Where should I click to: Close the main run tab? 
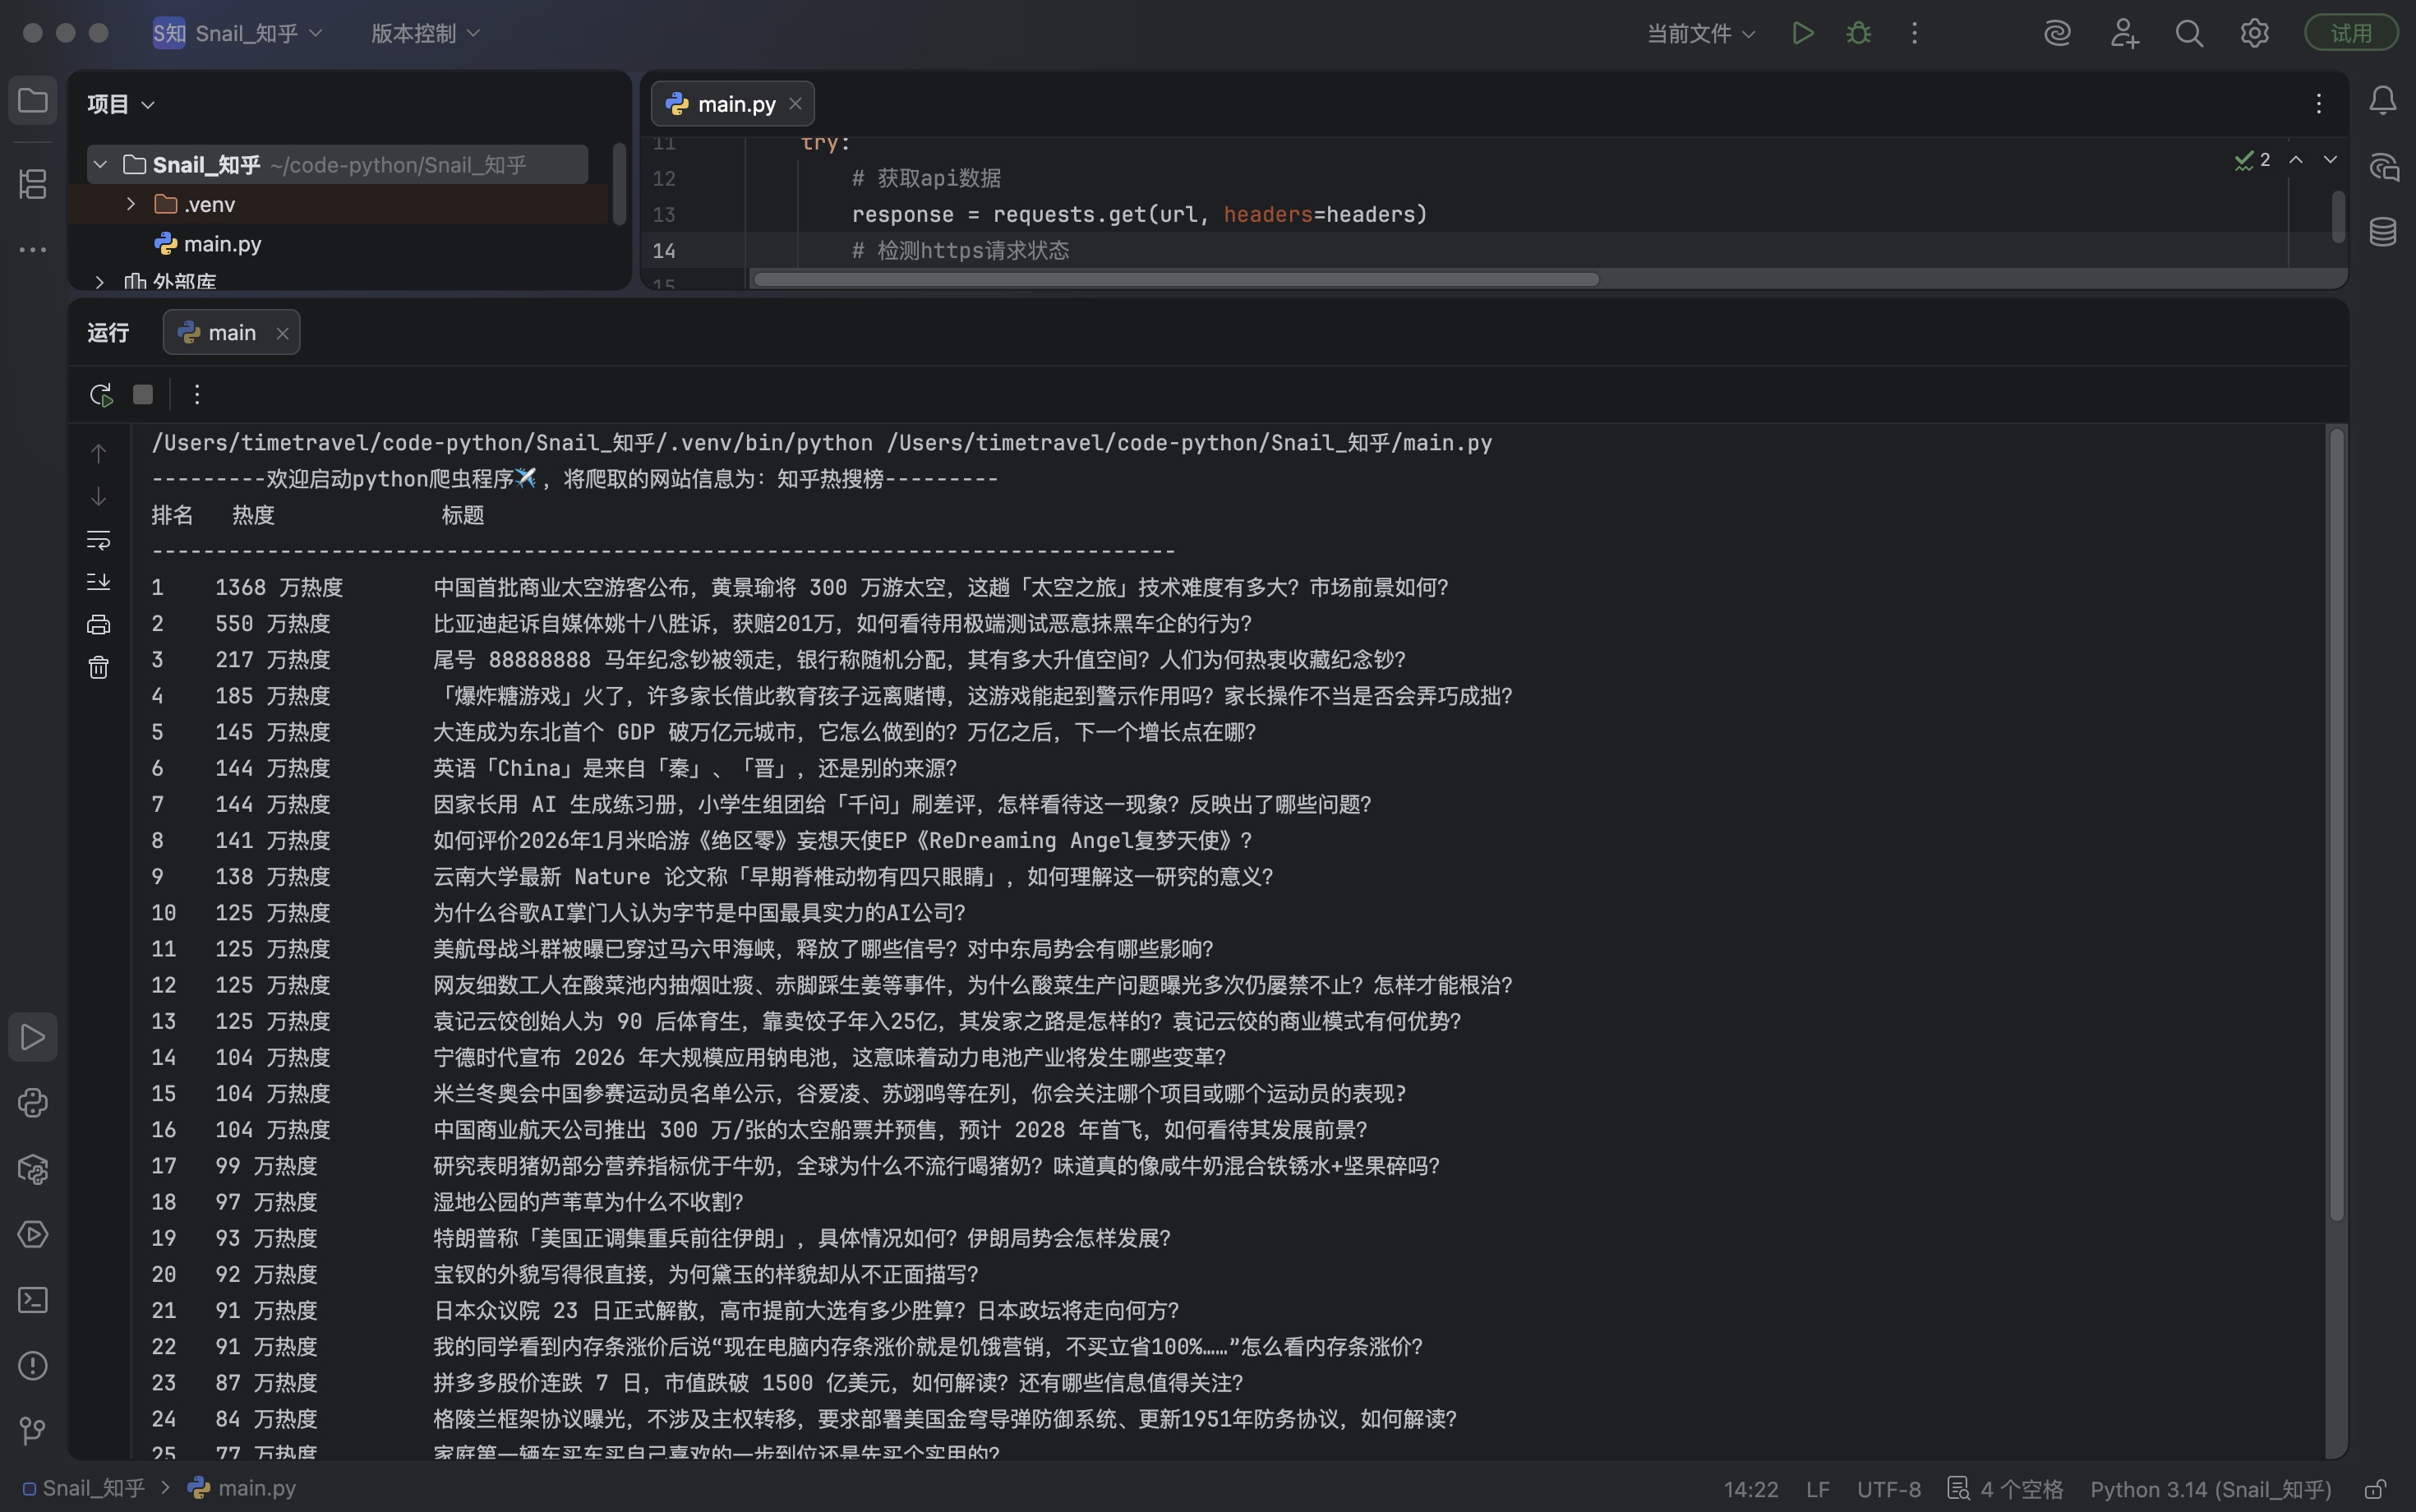(x=282, y=333)
